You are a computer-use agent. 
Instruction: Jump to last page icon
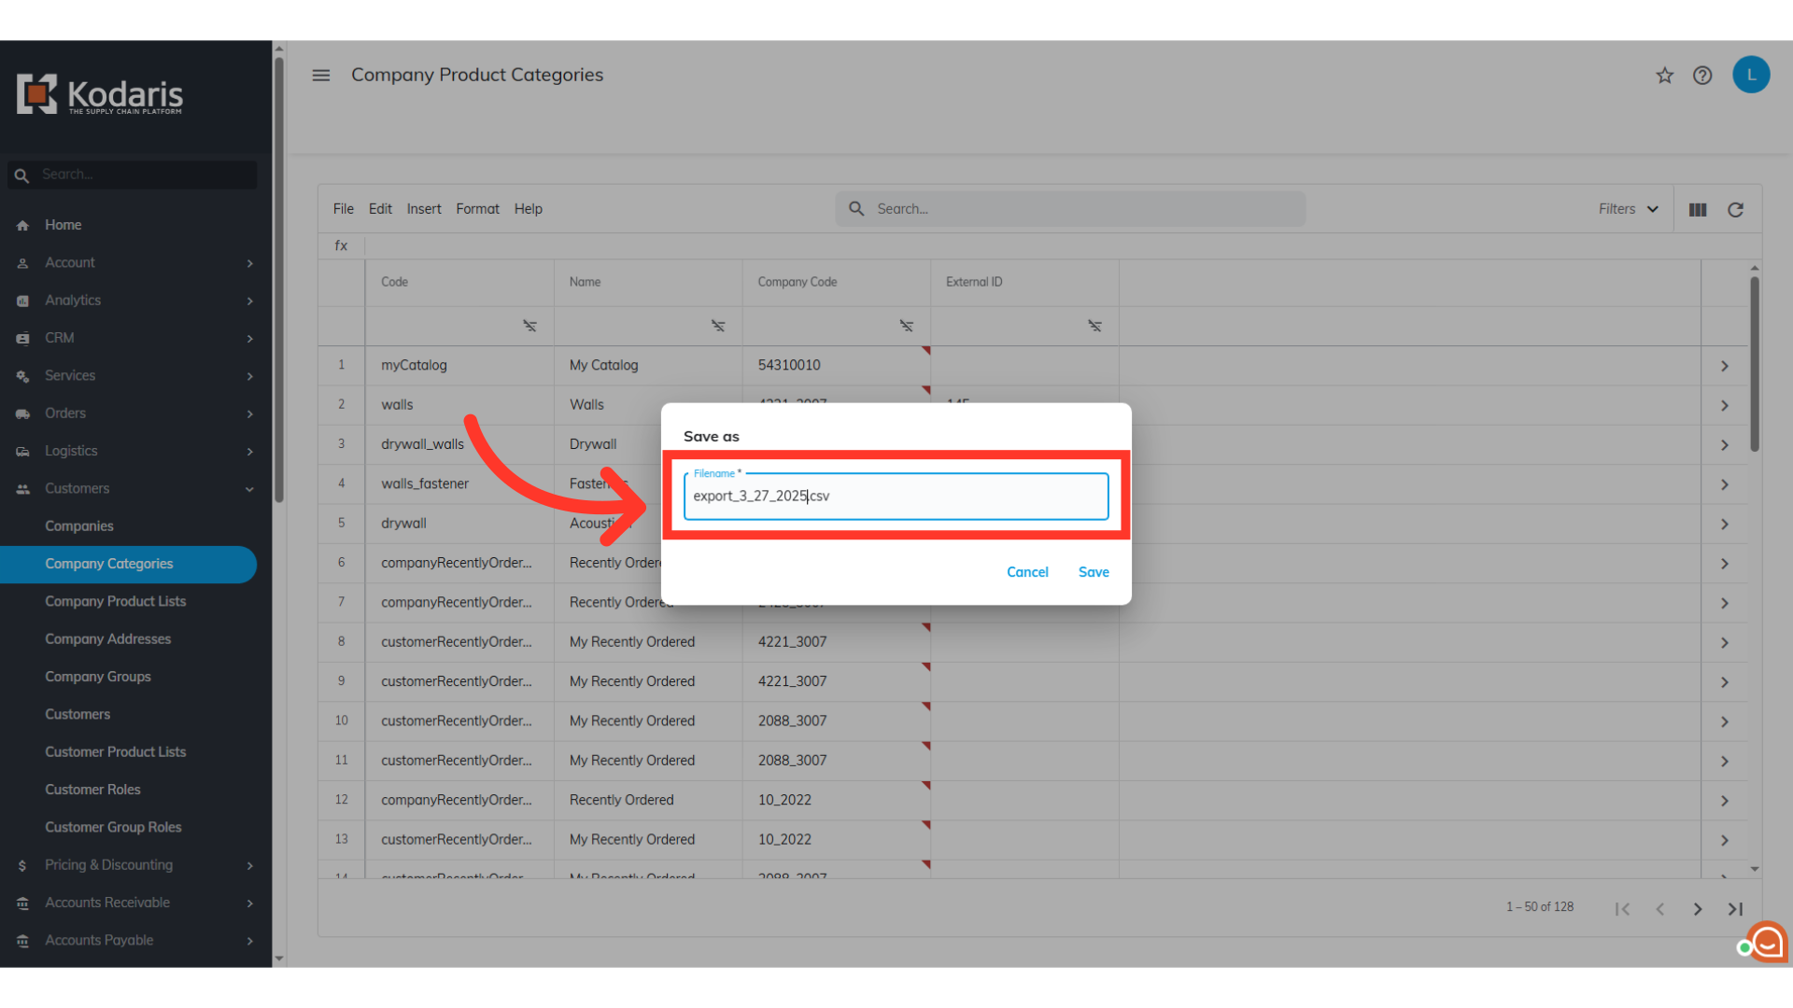click(x=1735, y=909)
